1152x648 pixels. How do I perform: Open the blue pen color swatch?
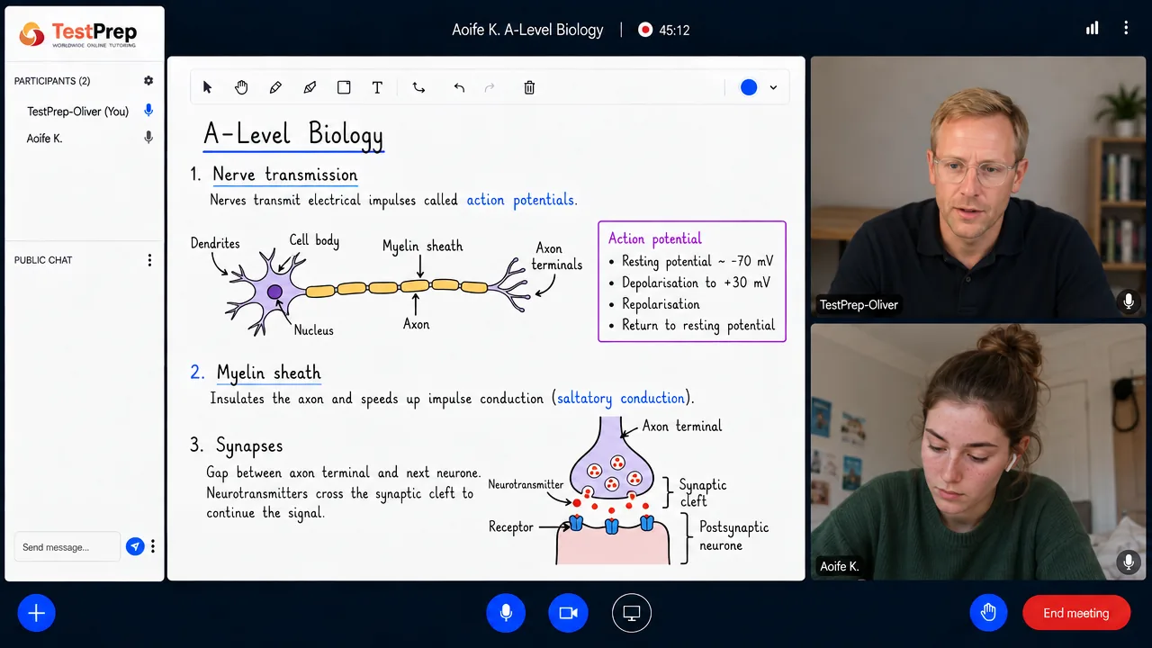click(749, 87)
